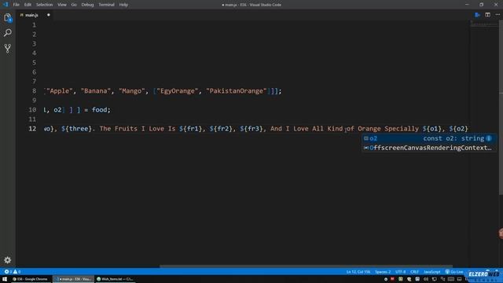Open the View menu
Viewport: 503px width, 283px height.
click(62, 5)
